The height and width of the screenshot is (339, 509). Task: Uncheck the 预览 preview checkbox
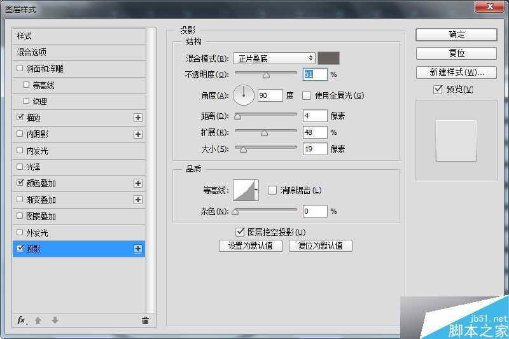[438, 90]
